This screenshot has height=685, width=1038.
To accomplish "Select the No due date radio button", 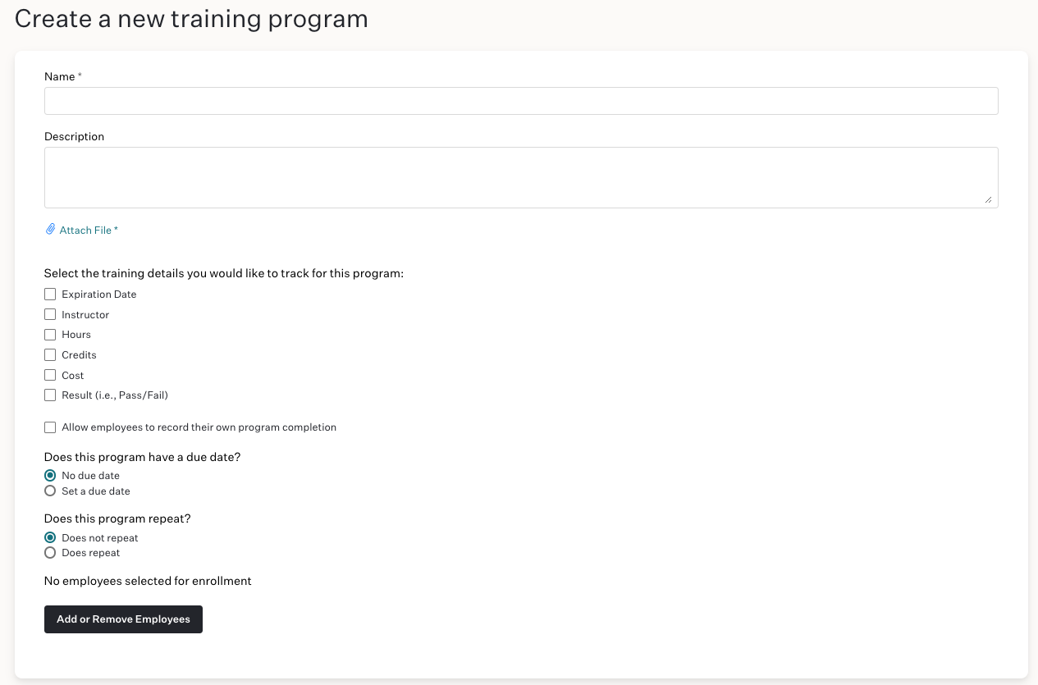I will 50,476.
